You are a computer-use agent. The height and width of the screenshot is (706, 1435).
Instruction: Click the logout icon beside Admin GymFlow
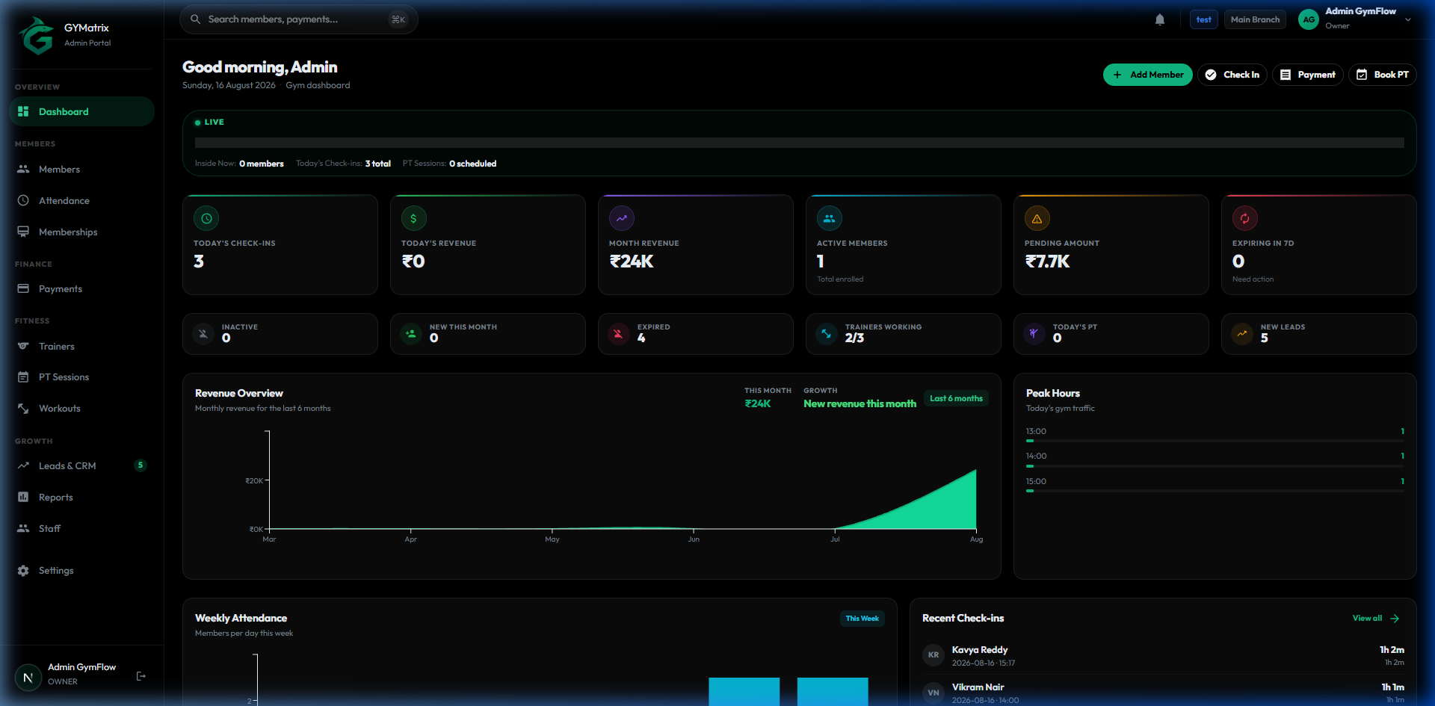(141, 676)
